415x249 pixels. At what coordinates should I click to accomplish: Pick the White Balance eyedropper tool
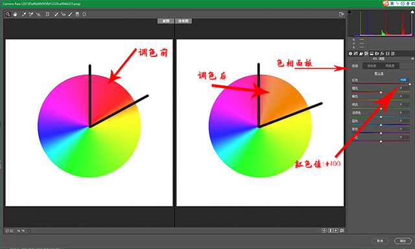click(x=24, y=14)
